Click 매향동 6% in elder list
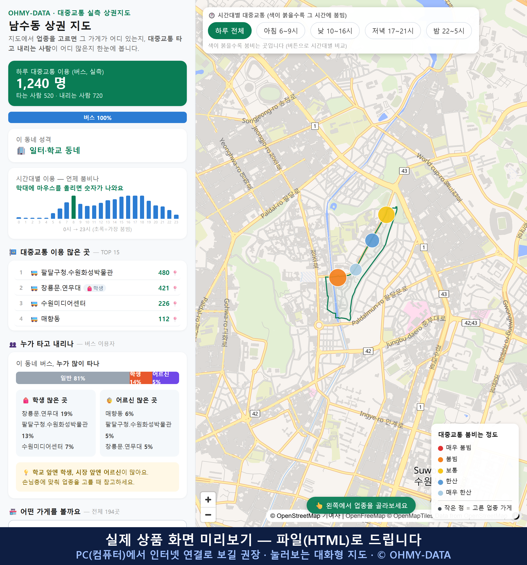 (119, 414)
